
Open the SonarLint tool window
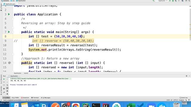(25, 98)
